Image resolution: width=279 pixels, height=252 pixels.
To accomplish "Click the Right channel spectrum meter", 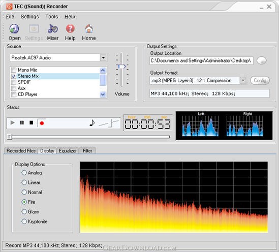I will click(x=244, y=125).
